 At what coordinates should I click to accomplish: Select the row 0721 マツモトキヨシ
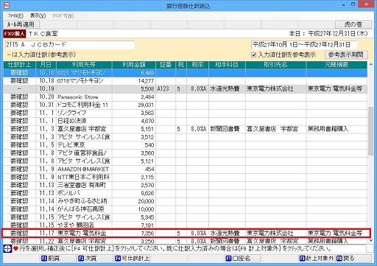coord(186,73)
